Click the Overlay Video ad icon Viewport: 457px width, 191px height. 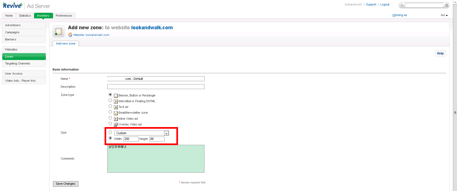coord(116,125)
